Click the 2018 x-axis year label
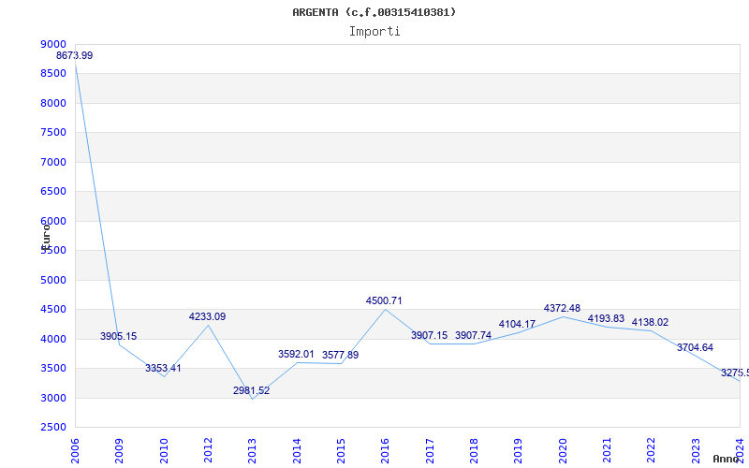 click(x=474, y=451)
